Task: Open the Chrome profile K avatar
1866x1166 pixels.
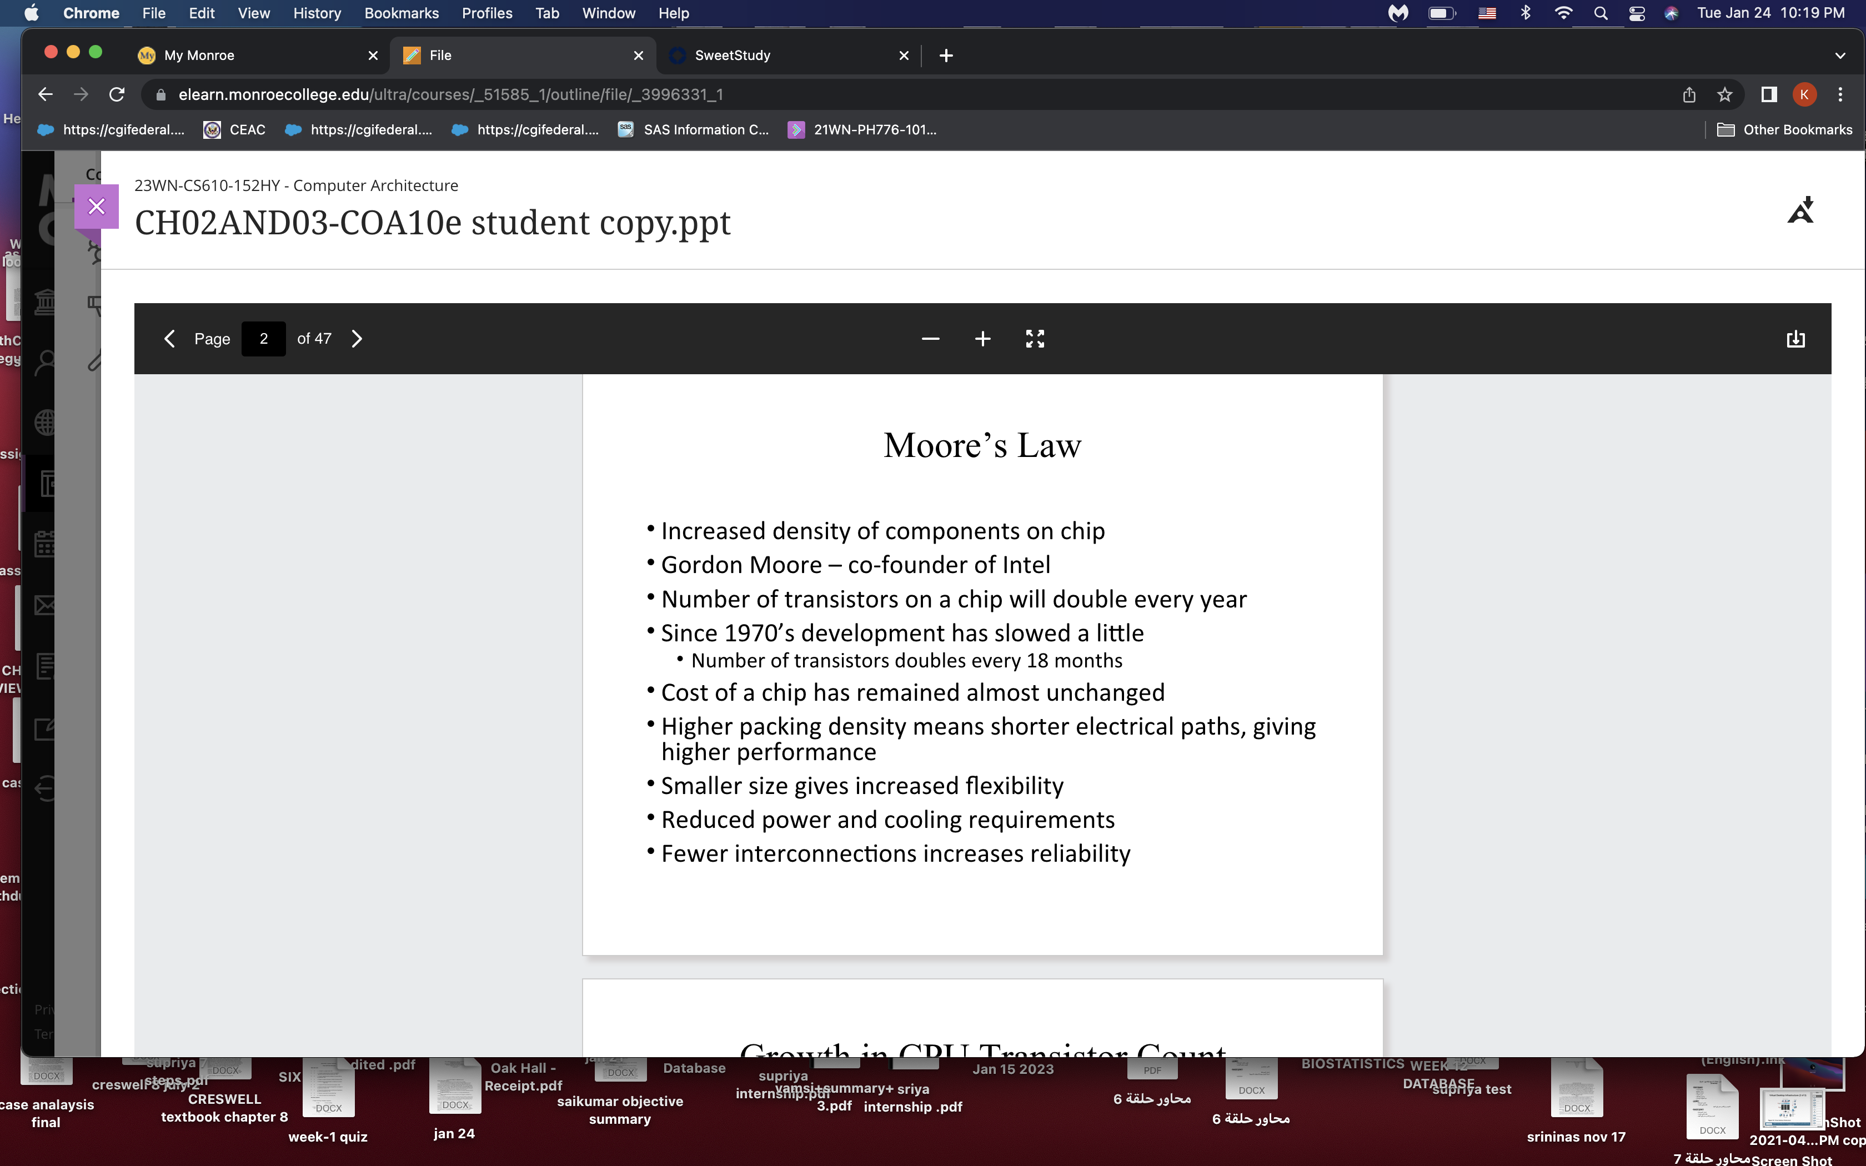Action: click(1804, 94)
